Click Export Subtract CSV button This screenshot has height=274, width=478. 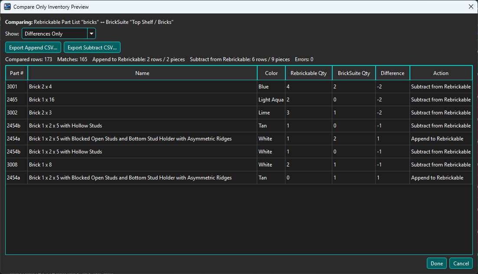(92, 48)
